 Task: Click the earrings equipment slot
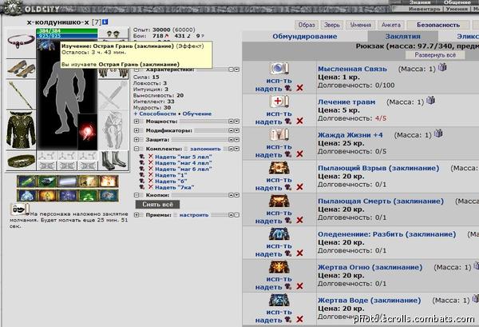(113, 34)
